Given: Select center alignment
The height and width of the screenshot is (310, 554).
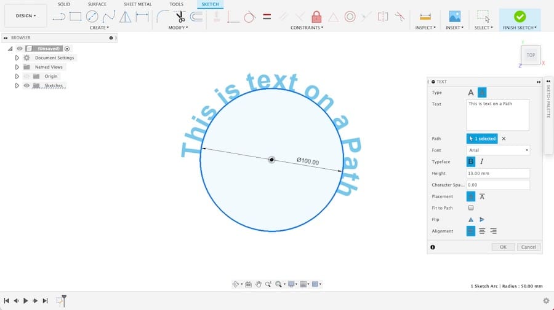Looking at the screenshot, I should click(x=482, y=231).
